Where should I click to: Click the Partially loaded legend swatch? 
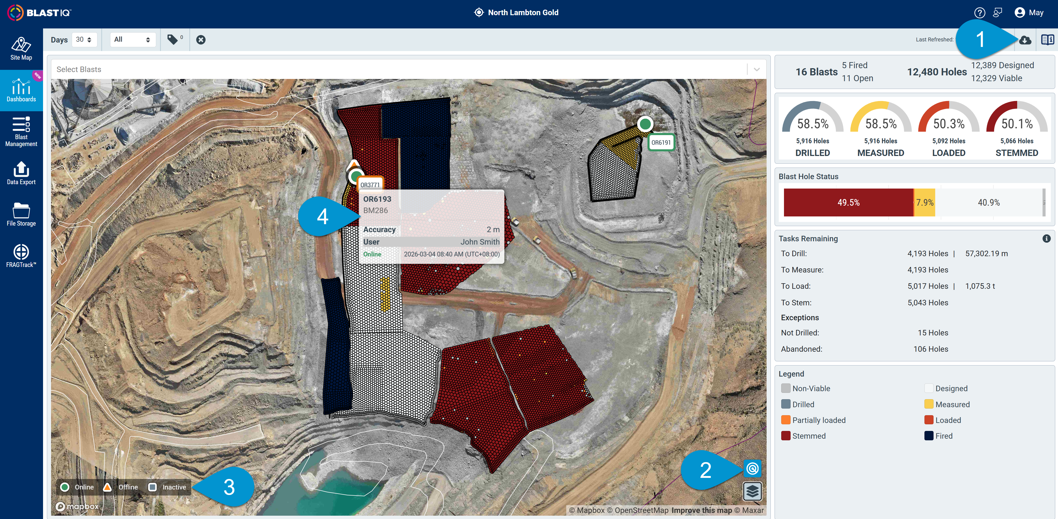pyautogui.click(x=785, y=420)
